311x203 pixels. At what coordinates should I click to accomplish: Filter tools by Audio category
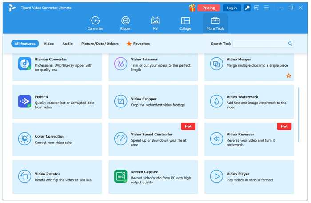point(68,44)
